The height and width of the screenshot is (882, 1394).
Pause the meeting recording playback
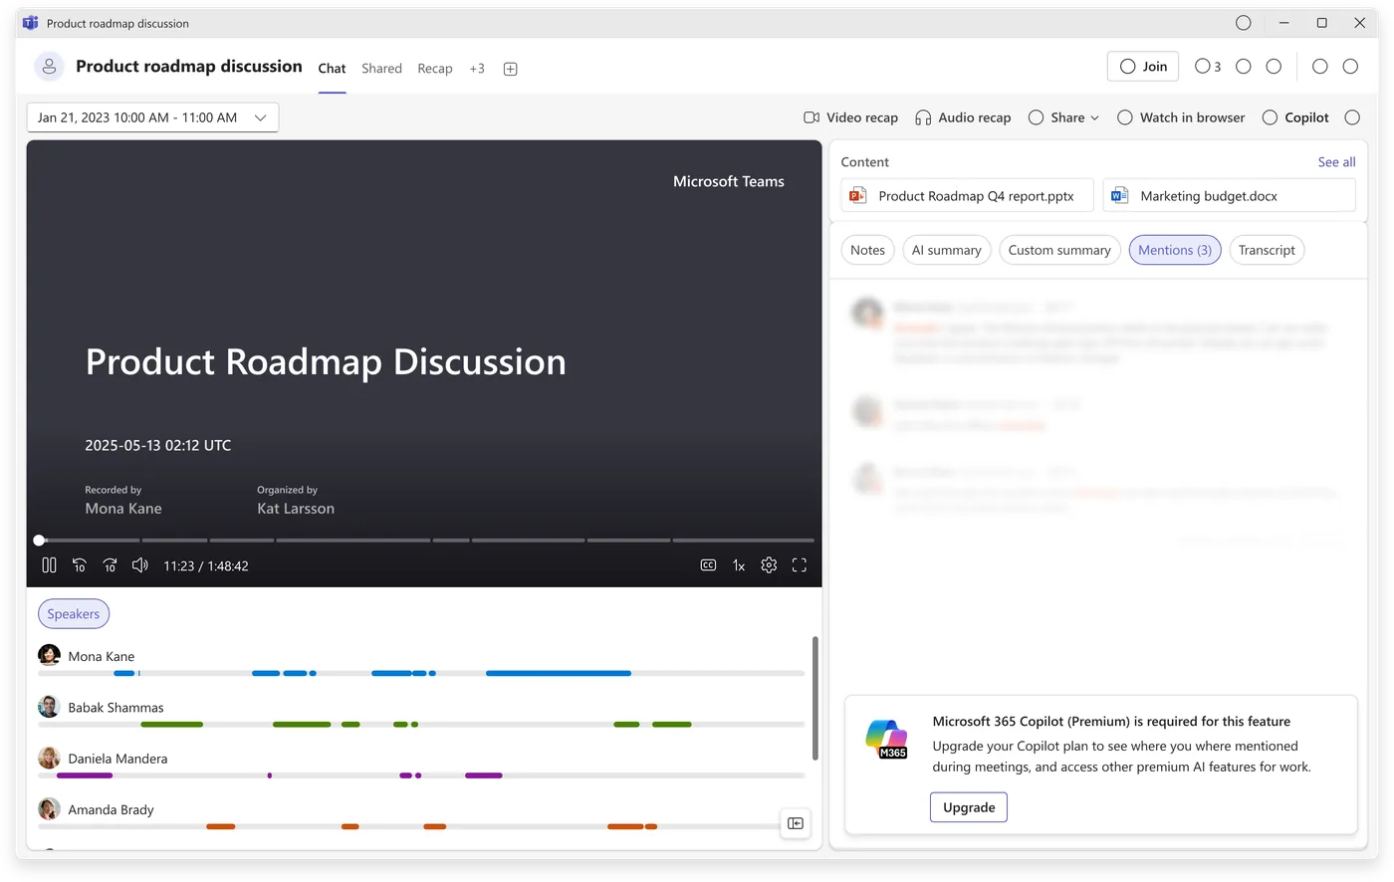tap(49, 565)
